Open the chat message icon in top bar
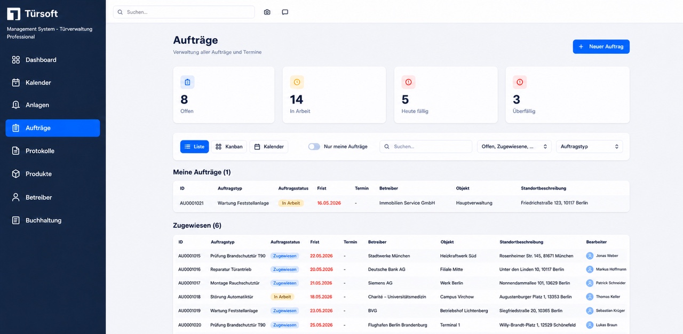The image size is (683, 334). (x=285, y=12)
